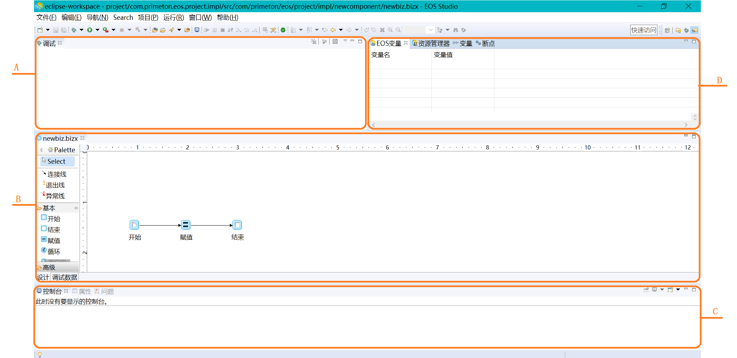Switch to the 调试数据 editor tab
Screen dimensions: 737x358
point(65,277)
